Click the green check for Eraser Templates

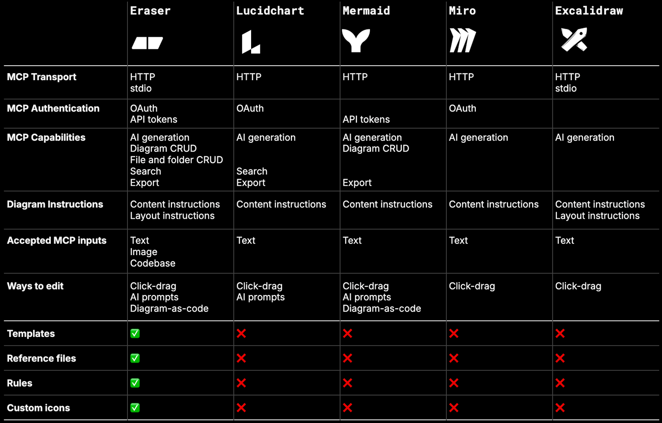click(135, 333)
